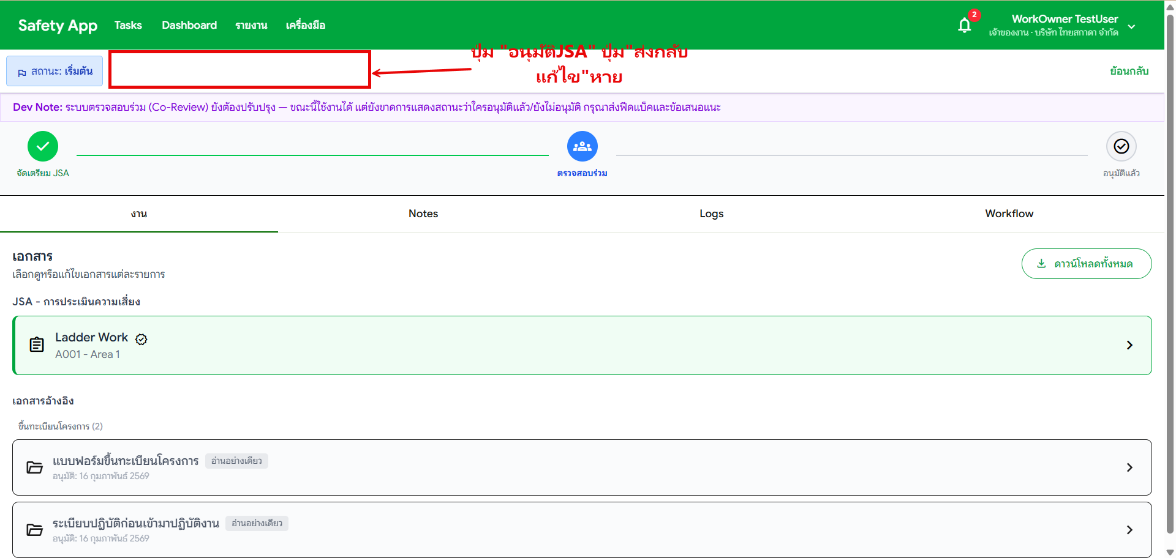
Task: Click the ย้อนกลับ link
Action: [1130, 70]
